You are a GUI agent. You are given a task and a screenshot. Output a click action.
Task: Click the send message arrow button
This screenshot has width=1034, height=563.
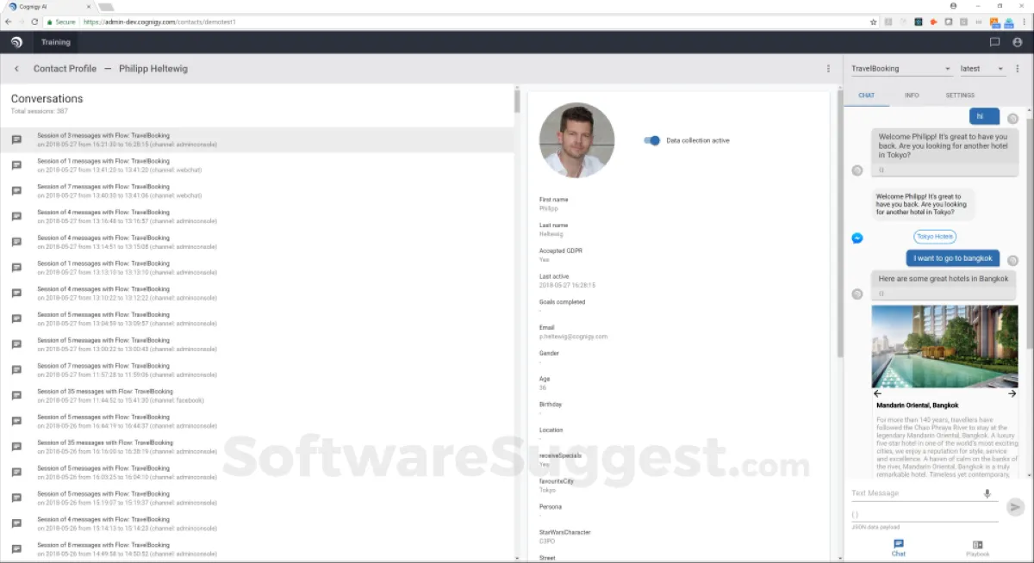pyautogui.click(x=1015, y=507)
